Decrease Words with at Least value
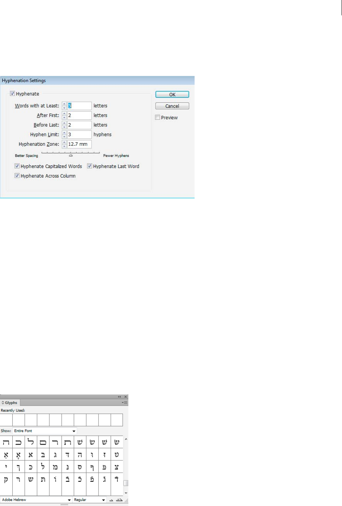Viewport: 342px width, 506px height. click(64, 108)
